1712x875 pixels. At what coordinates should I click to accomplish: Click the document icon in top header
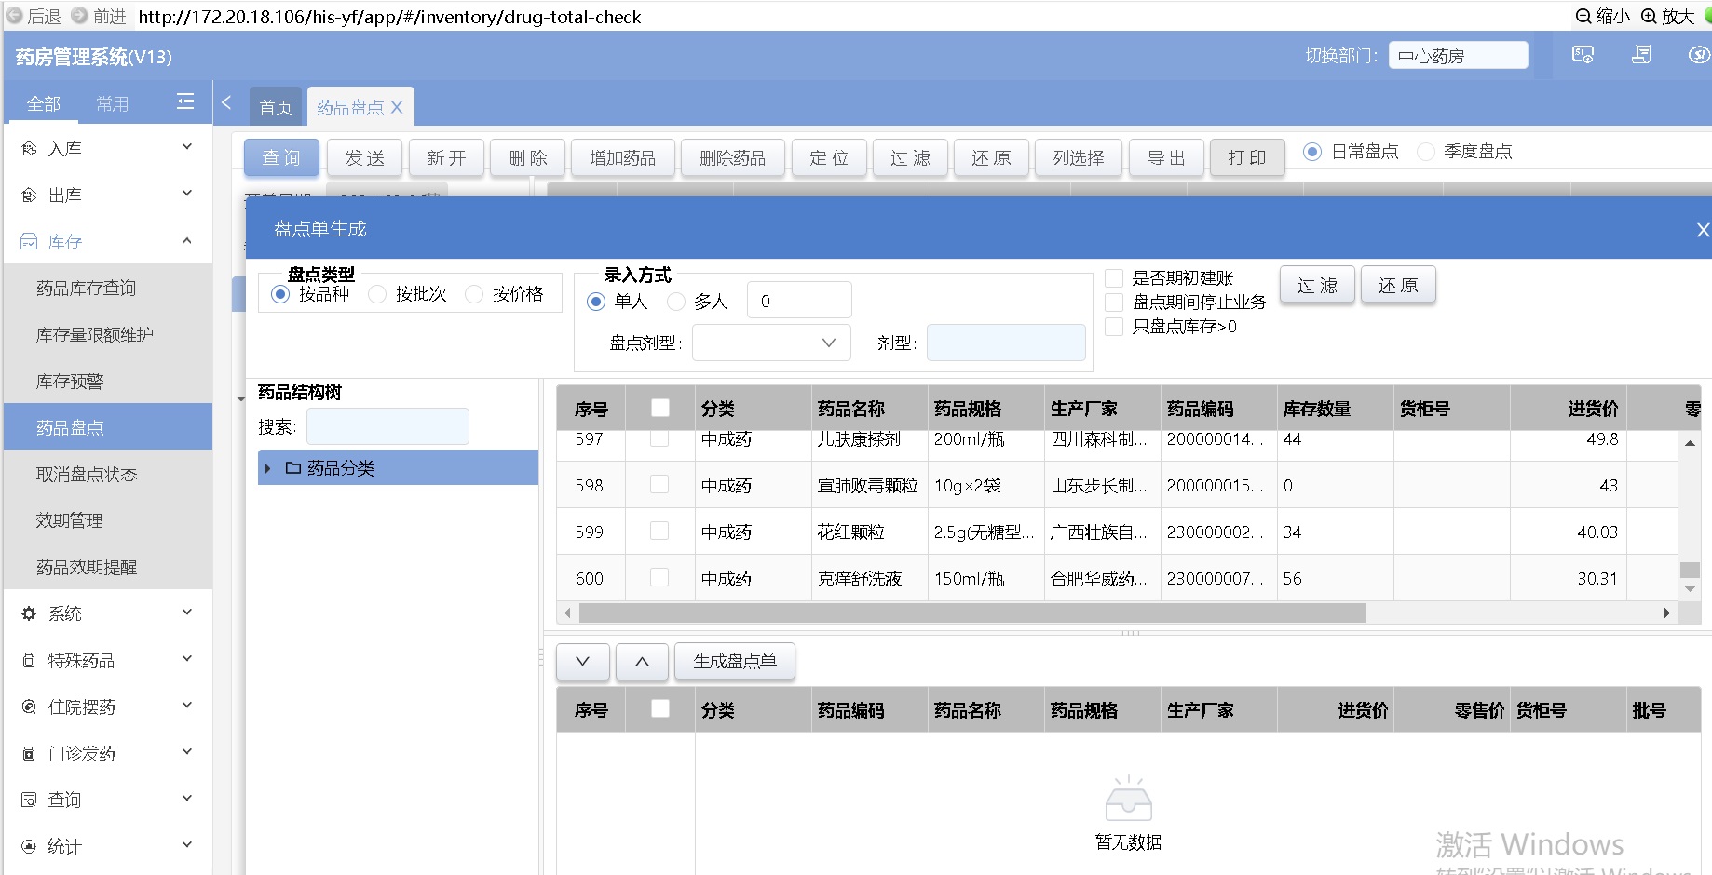tap(1641, 55)
